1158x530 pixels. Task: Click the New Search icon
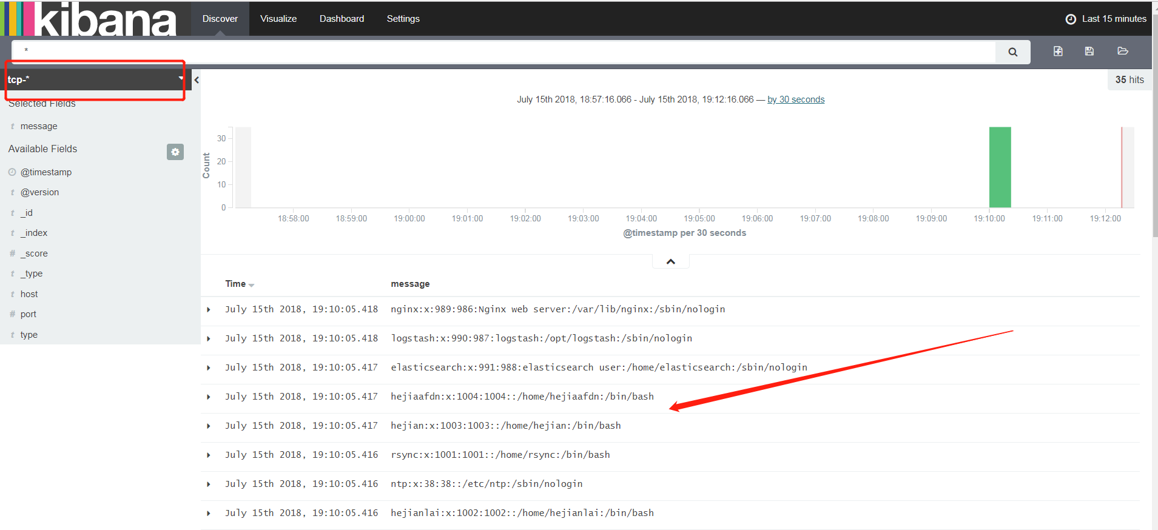(1058, 52)
